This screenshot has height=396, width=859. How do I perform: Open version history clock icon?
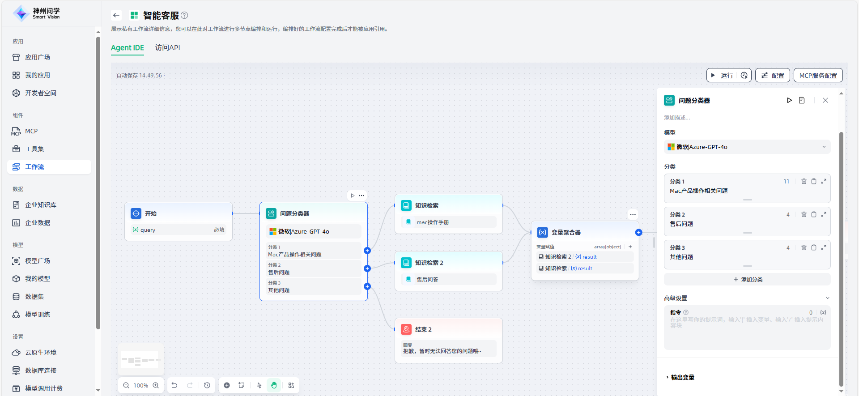coord(207,385)
